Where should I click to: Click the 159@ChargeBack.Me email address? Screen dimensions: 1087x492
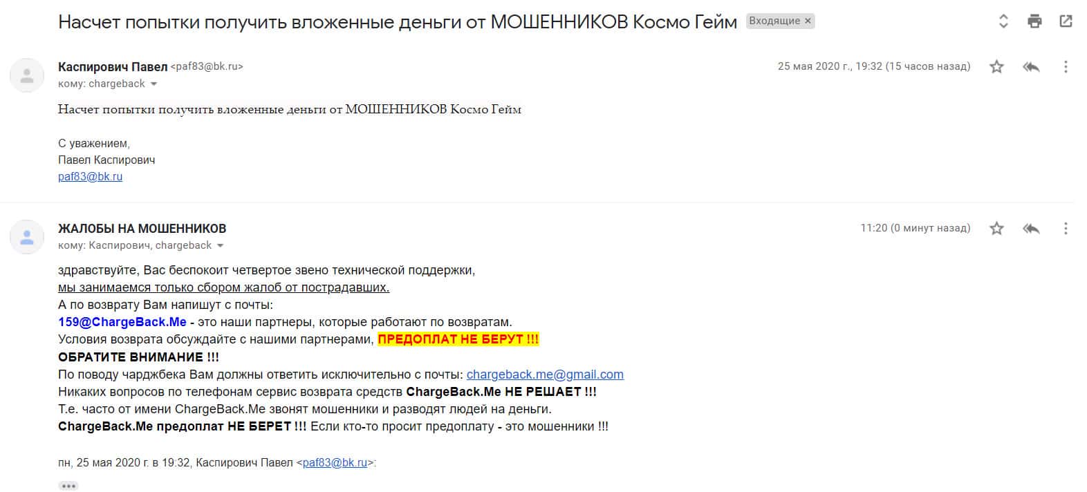pyautogui.click(x=122, y=322)
